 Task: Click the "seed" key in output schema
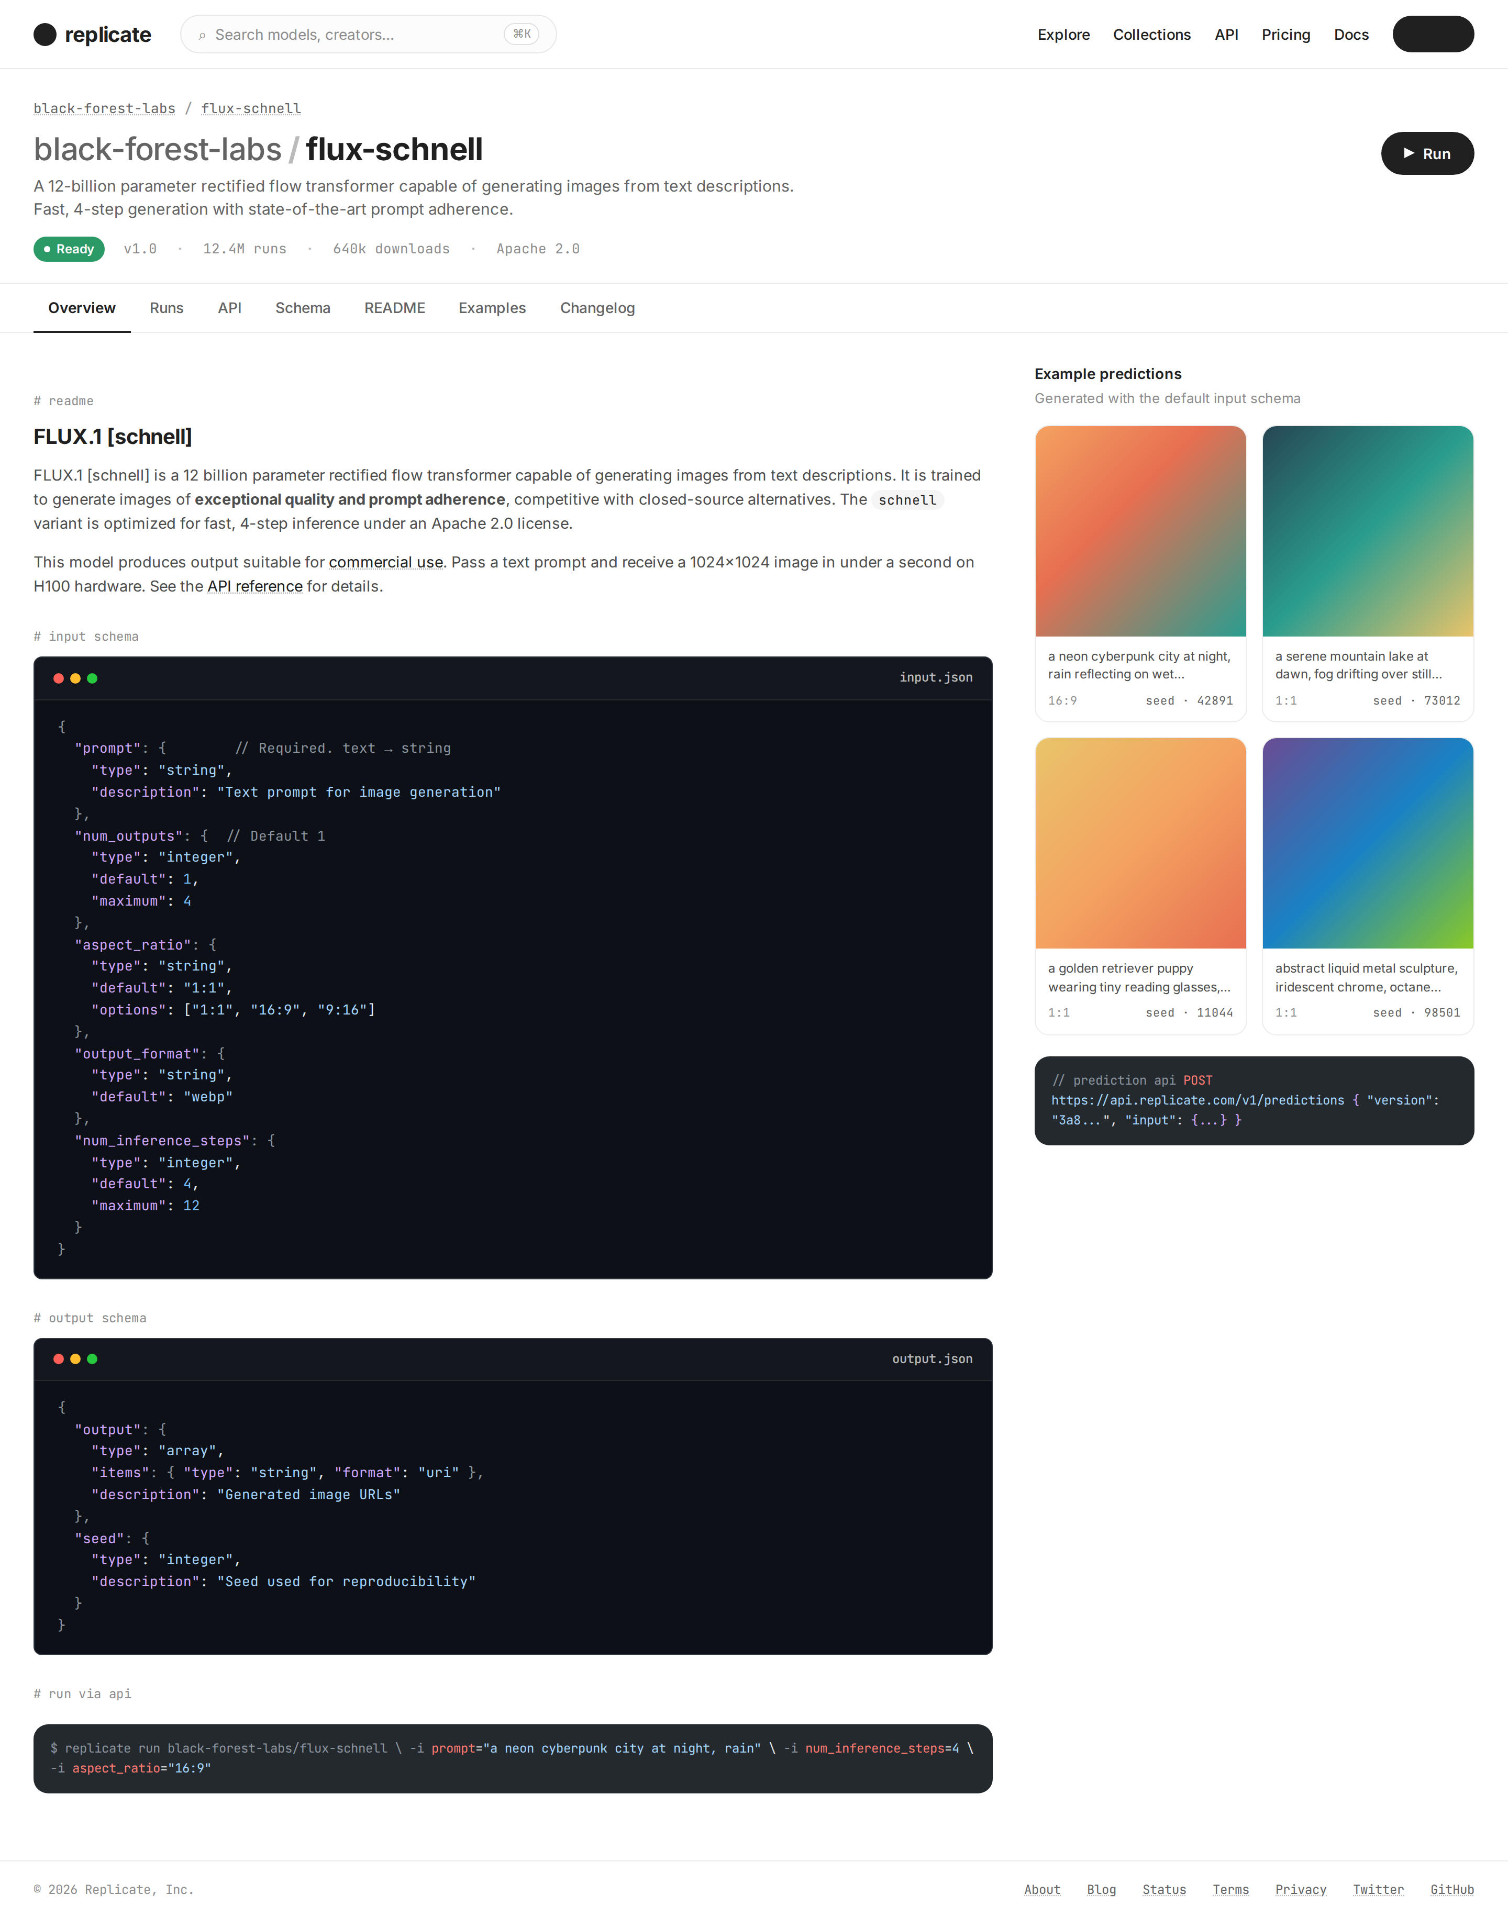click(100, 1538)
